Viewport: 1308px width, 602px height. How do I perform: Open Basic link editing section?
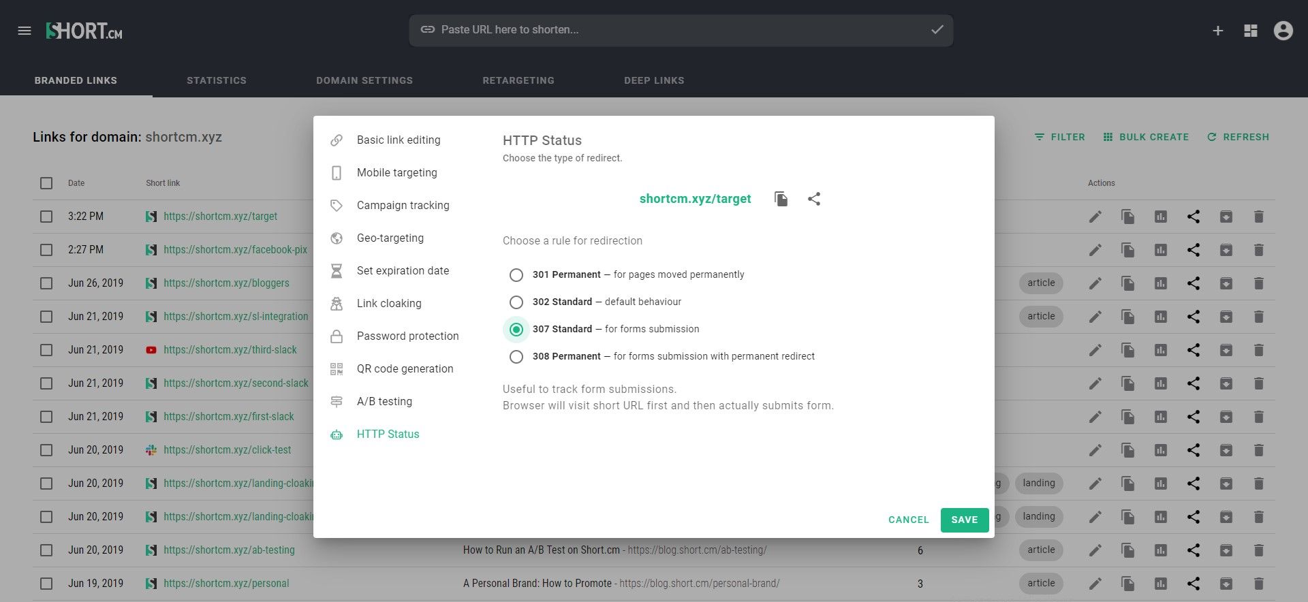pos(399,140)
